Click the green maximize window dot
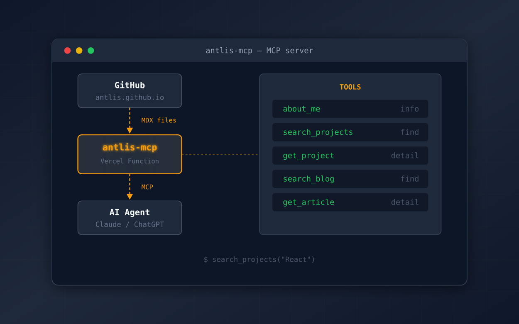Viewport: 519px width, 324px height. tap(91, 51)
